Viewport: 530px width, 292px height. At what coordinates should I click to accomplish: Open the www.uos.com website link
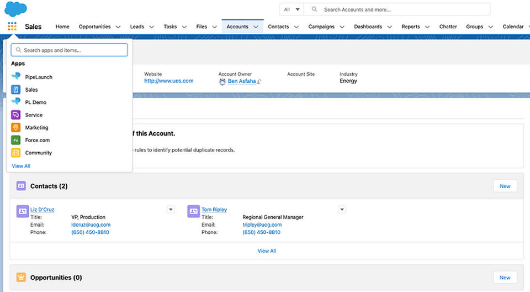[x=168, y=81]
